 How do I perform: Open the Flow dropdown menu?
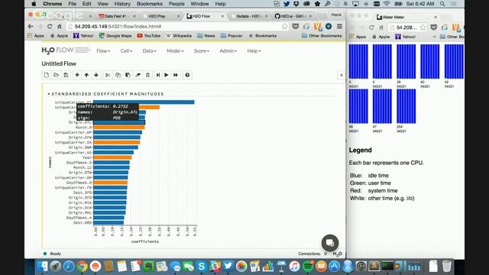(x=103, y=51)
